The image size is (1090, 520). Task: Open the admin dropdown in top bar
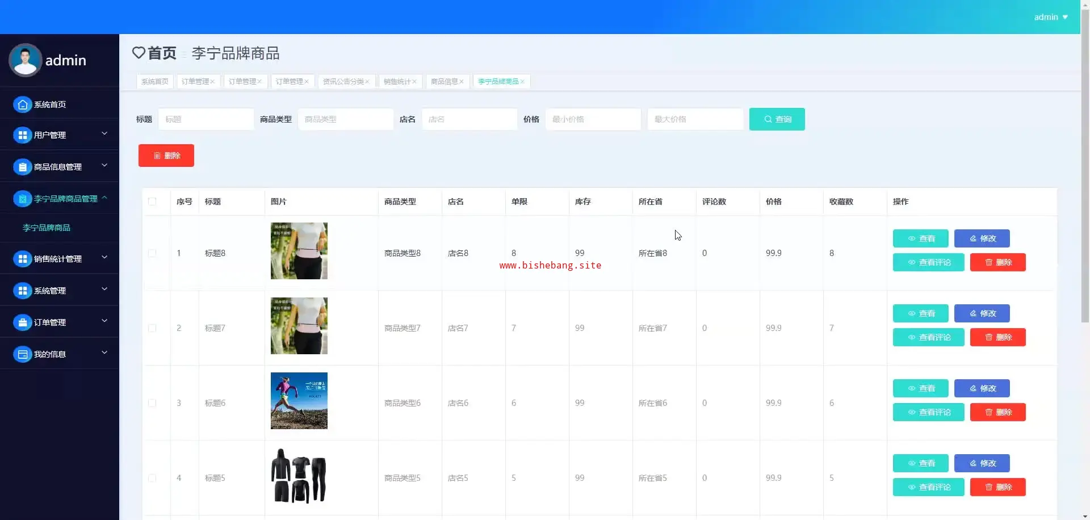(x=1051, y=17)
